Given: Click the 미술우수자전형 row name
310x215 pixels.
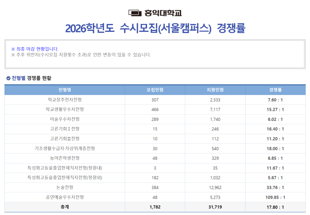Looking at the screenshot, I should 65,119.
